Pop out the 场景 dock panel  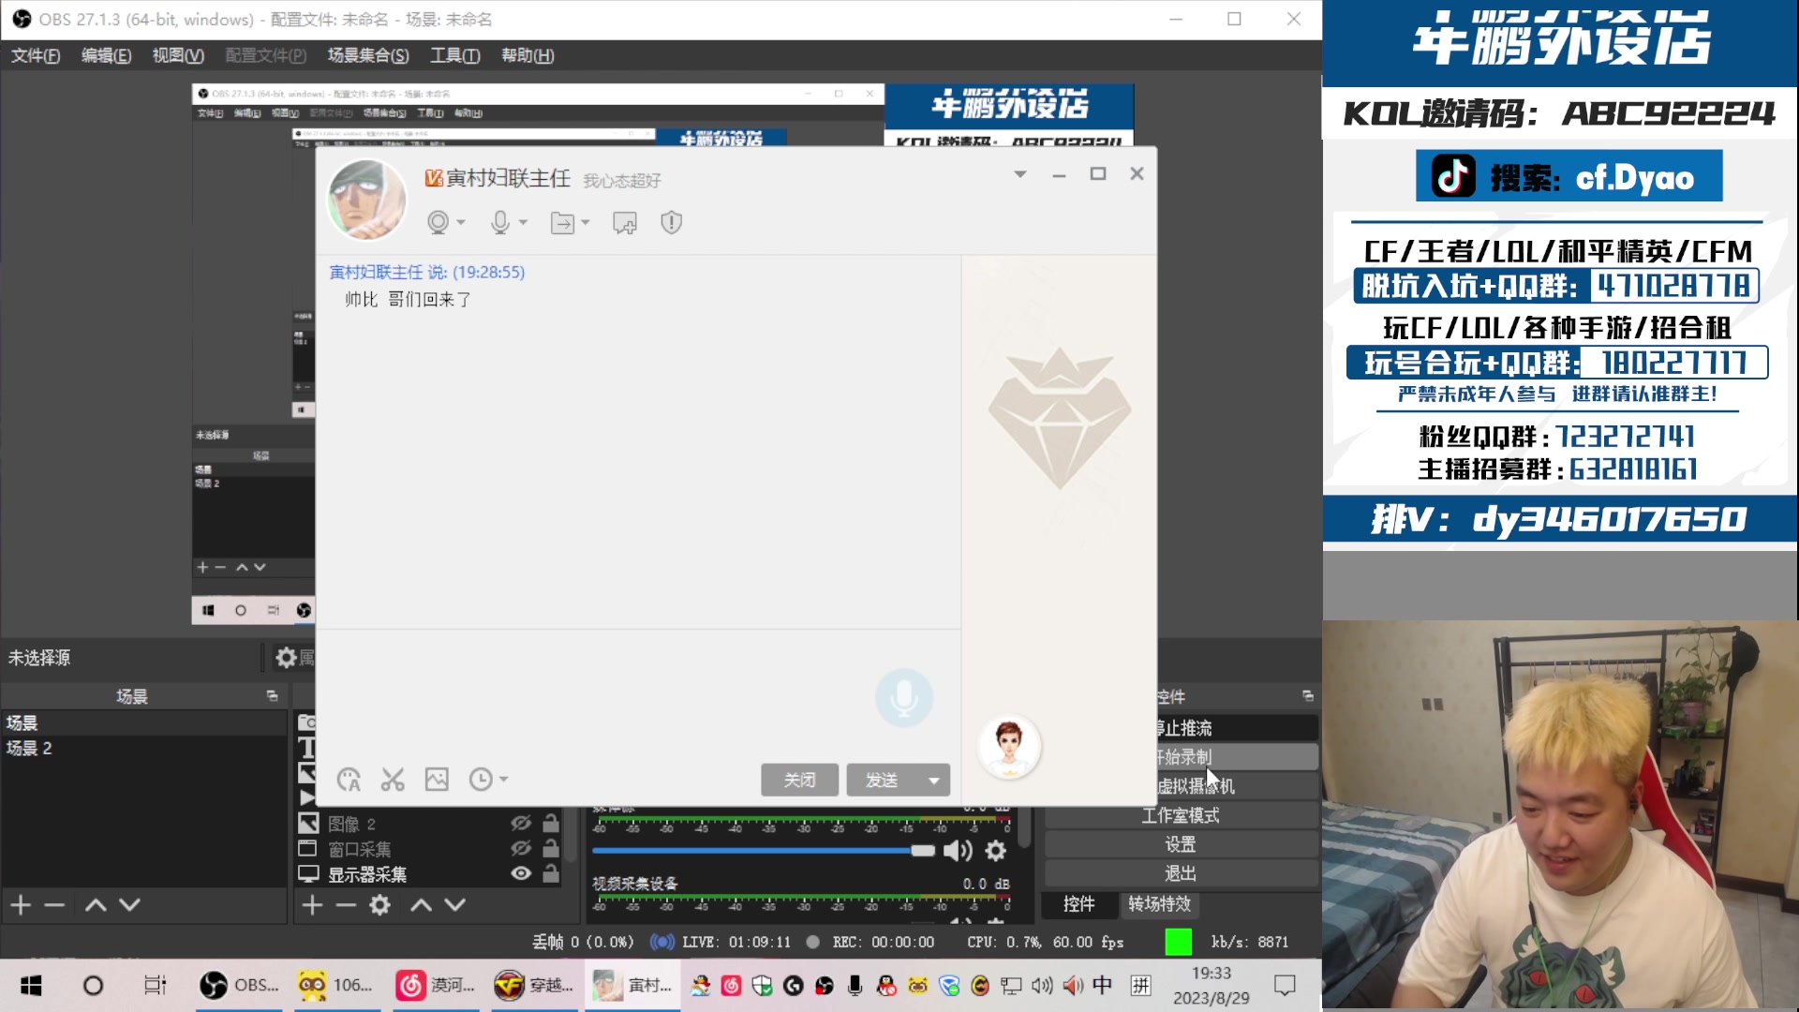273,696
